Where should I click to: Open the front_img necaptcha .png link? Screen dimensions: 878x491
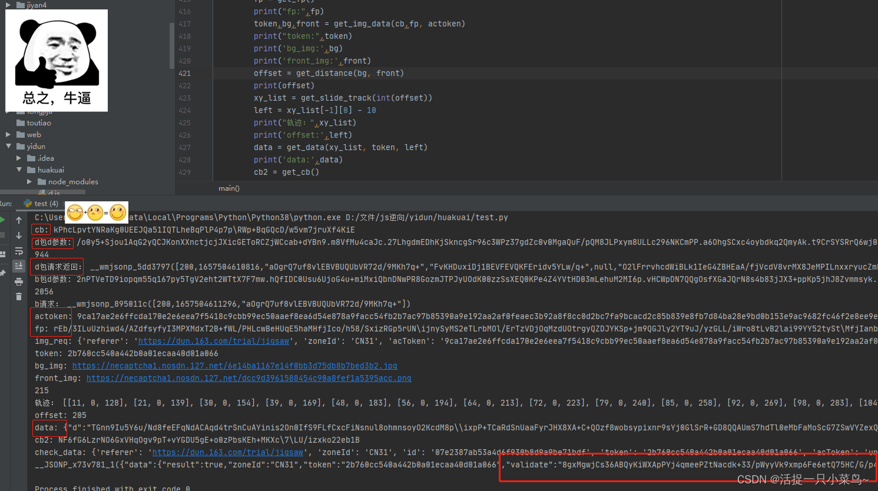249,378
